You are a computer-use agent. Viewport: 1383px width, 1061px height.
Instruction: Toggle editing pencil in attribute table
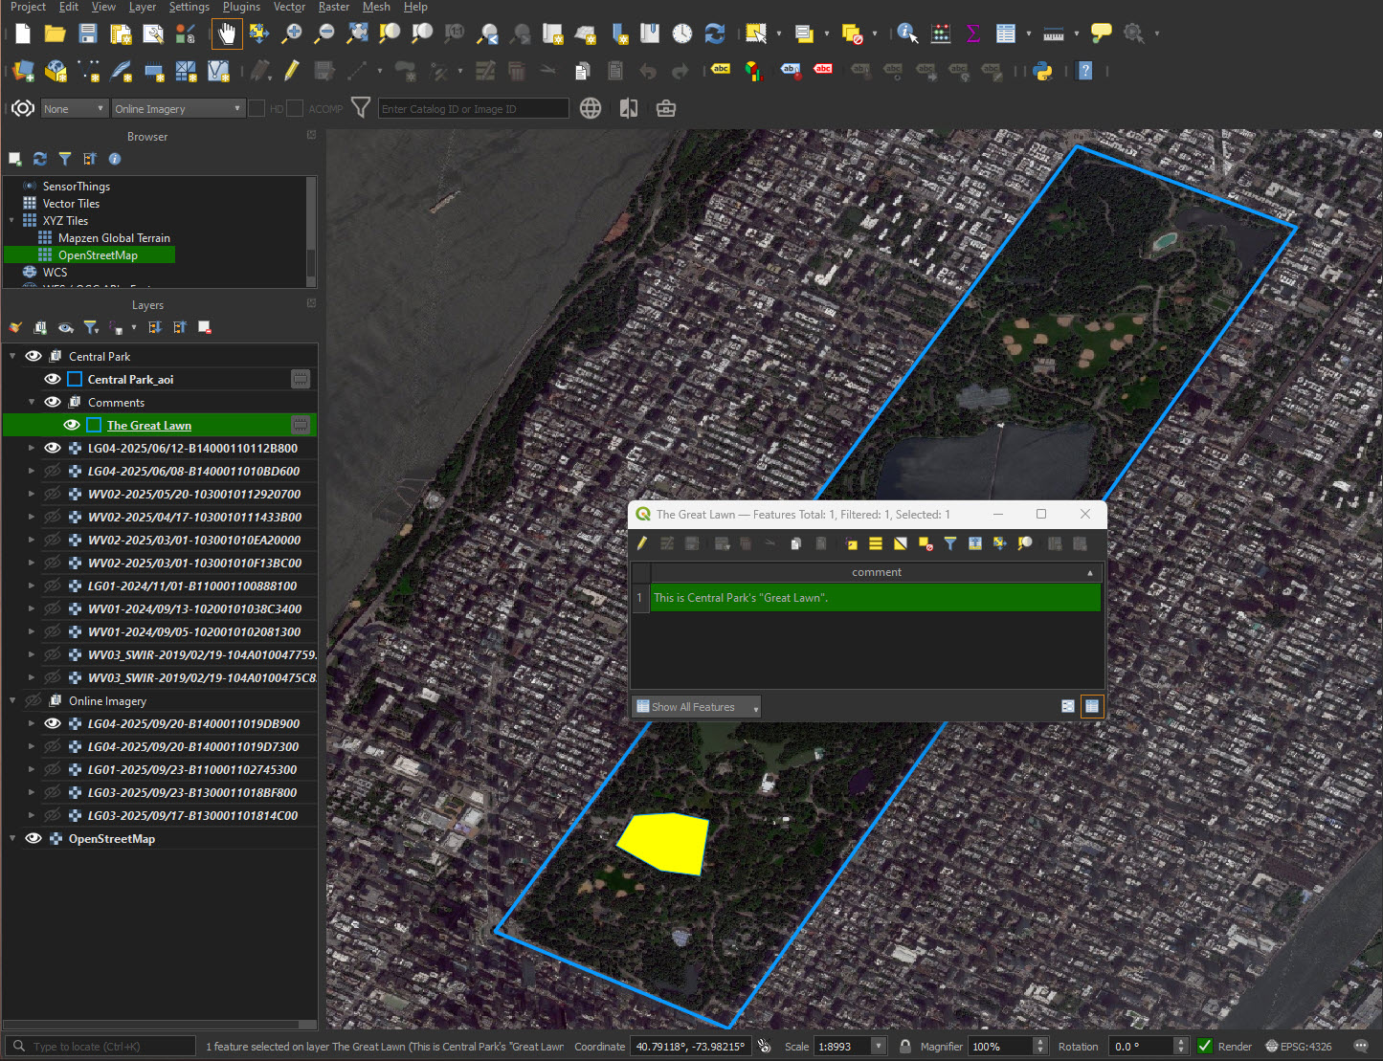(x=642, y=543)
